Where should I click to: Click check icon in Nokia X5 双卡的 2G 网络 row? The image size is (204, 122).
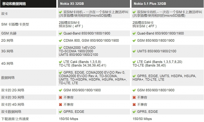pos(61,90)
